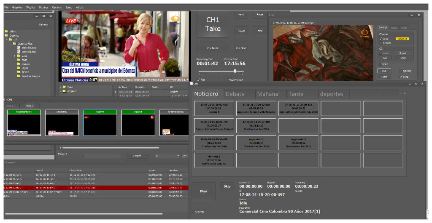
Task: Click the Logos folder icon
Action: pyautogui.click(x=19, y=68)
